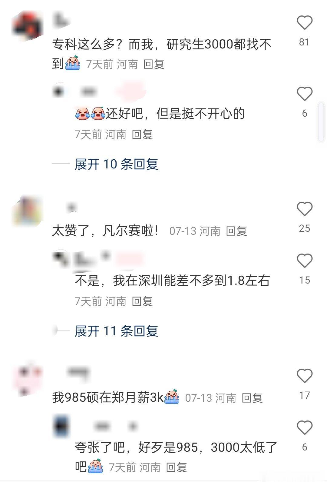Image resolution: width=327 pixels, height=485 pixels.
Task: Reply to '还好吧，但是挺不开心的'
Action: (x=142, y=134)
